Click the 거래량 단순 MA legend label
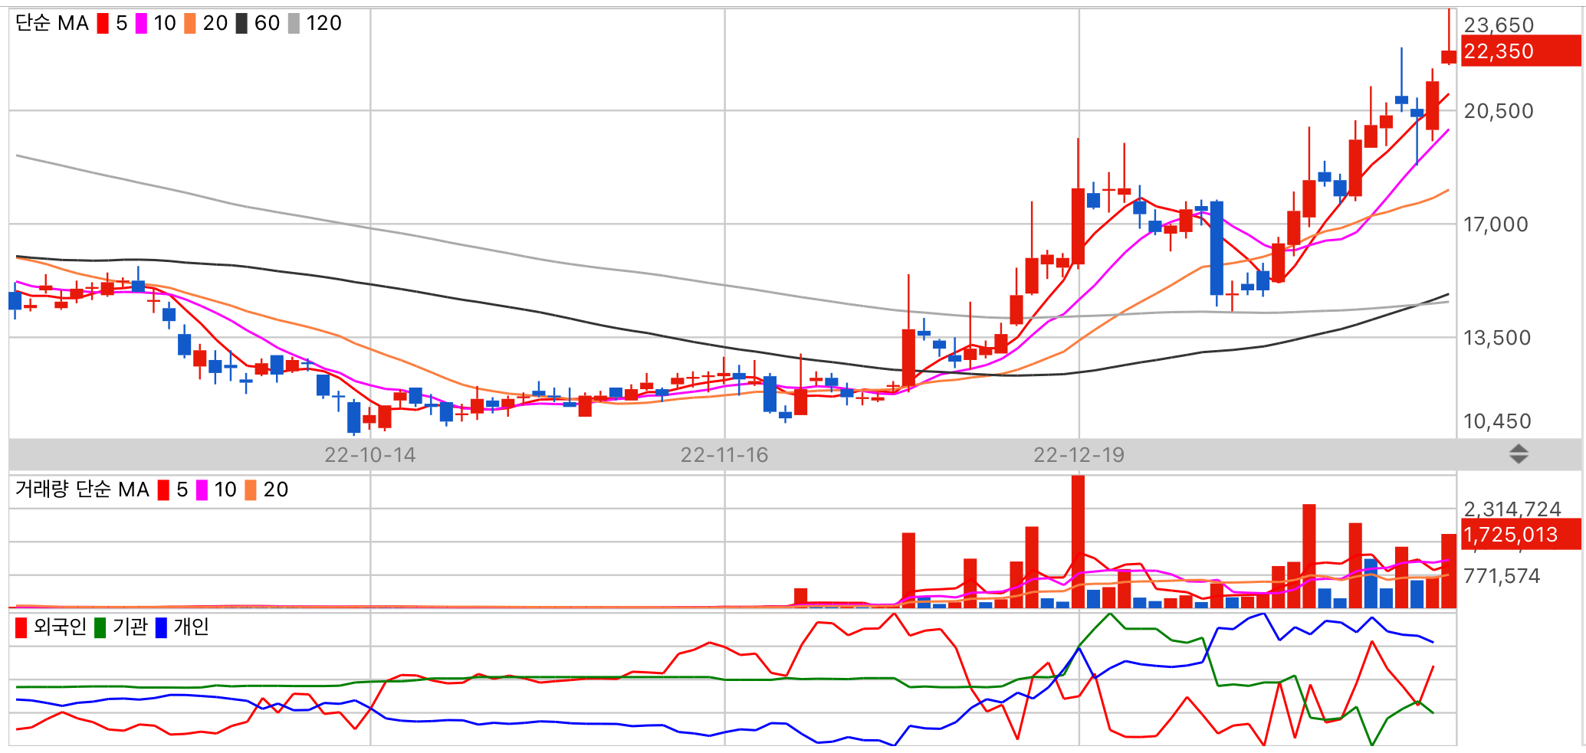1586x753 pixels. [x=82, y=489]
